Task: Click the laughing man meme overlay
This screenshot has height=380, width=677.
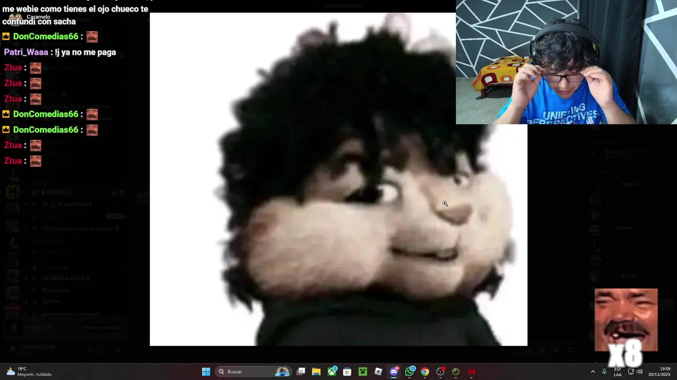Action: (x=626, y=320)
